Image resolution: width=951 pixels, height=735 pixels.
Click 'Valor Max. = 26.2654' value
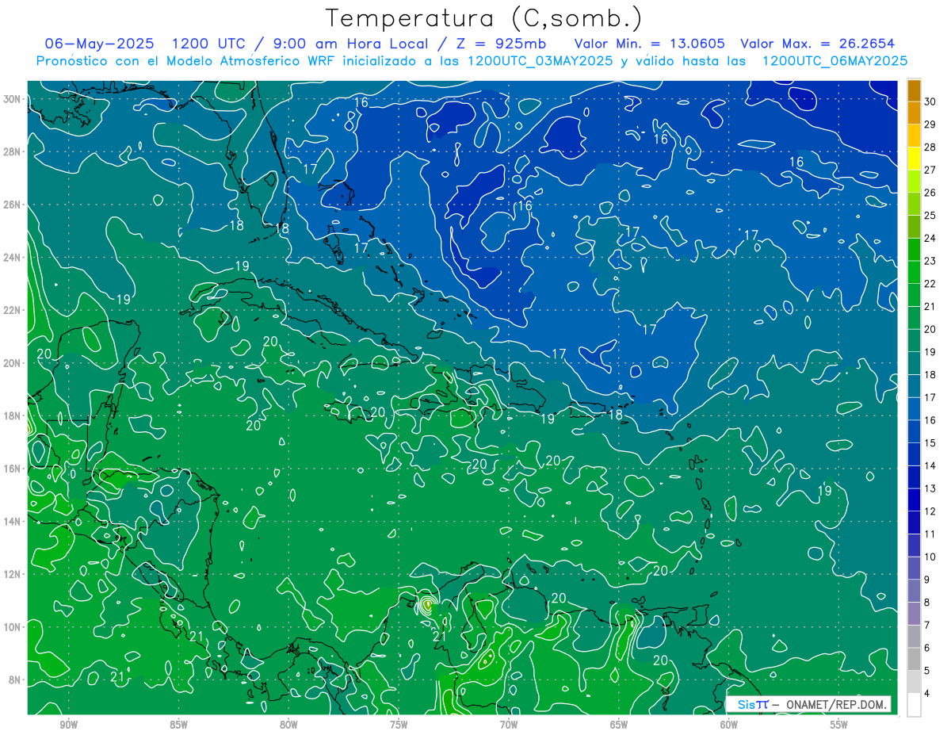818,44
